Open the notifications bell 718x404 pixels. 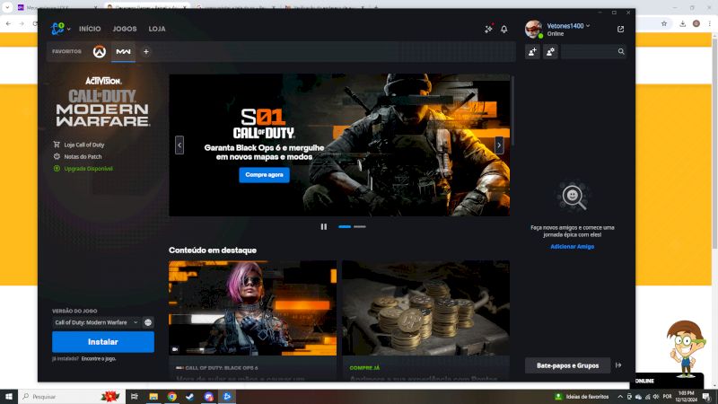coord(503,29)
